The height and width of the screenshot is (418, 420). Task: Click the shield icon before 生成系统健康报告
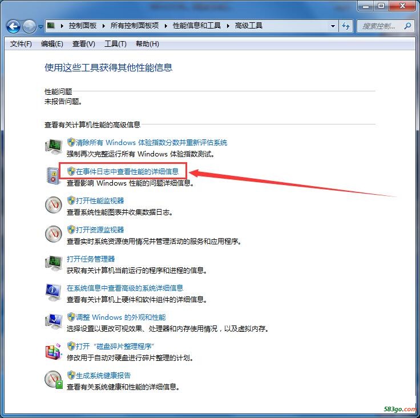click(x=71, y=375)
